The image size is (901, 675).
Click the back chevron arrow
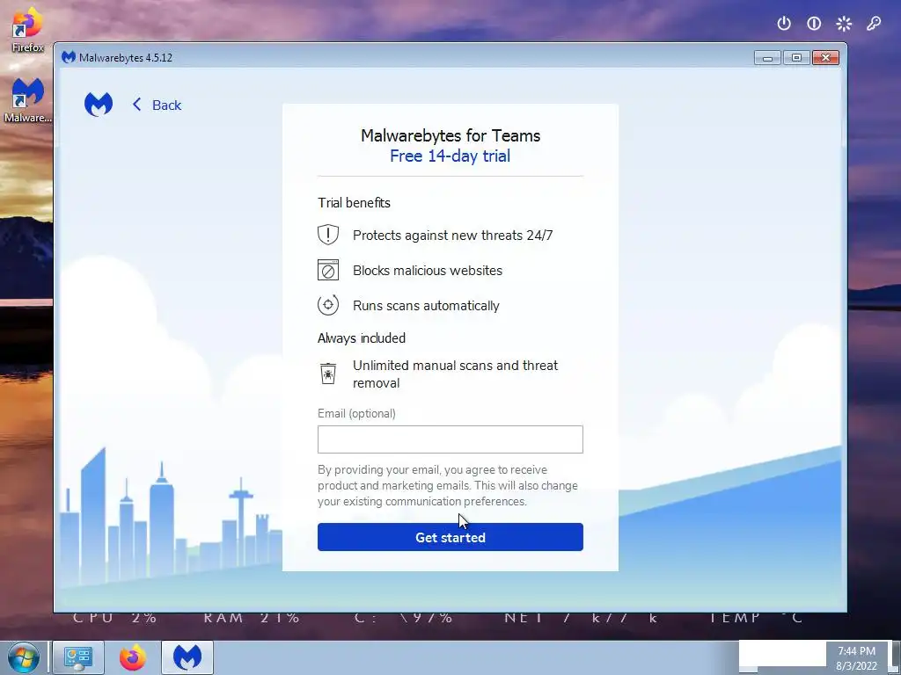[136, 105]
